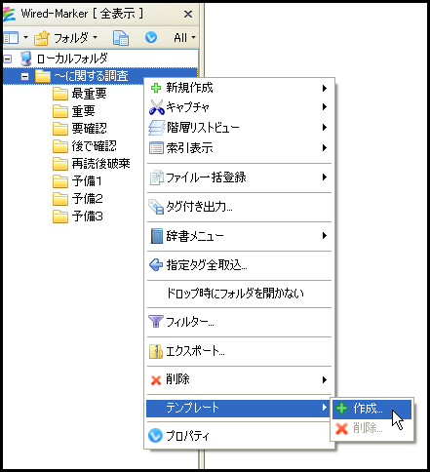Open the layout view dropdown arrow
The width and height of the screenshot is (430, 472).
(25, 38)
